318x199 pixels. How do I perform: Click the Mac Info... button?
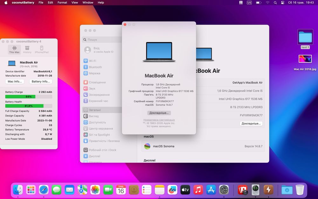click(15, 82)
